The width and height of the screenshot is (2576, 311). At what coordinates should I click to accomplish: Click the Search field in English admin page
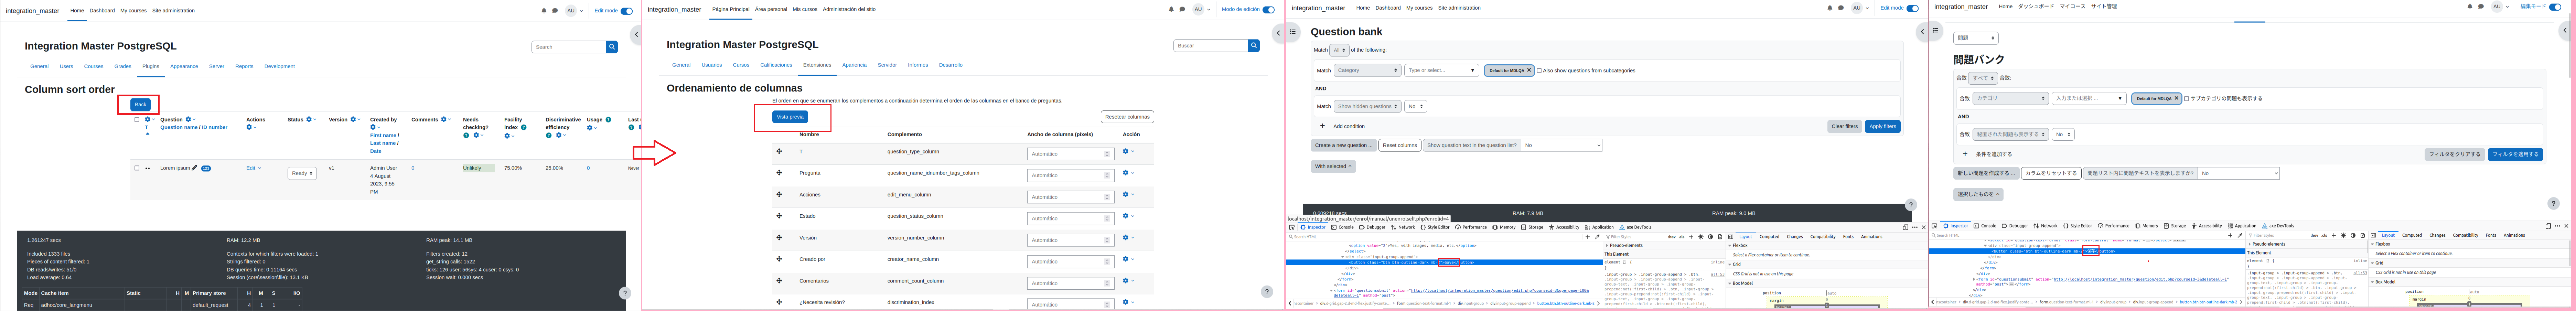pos(569,47)
